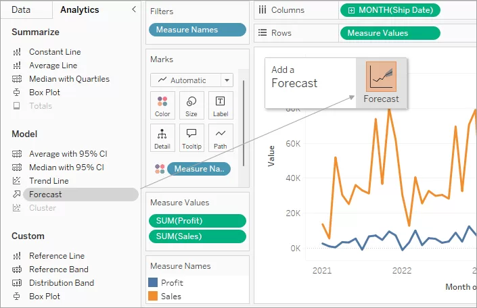The height and width of the screenshot is (308, 477).
Task: Select Forecast in the Model list
Action: (45, 195)
